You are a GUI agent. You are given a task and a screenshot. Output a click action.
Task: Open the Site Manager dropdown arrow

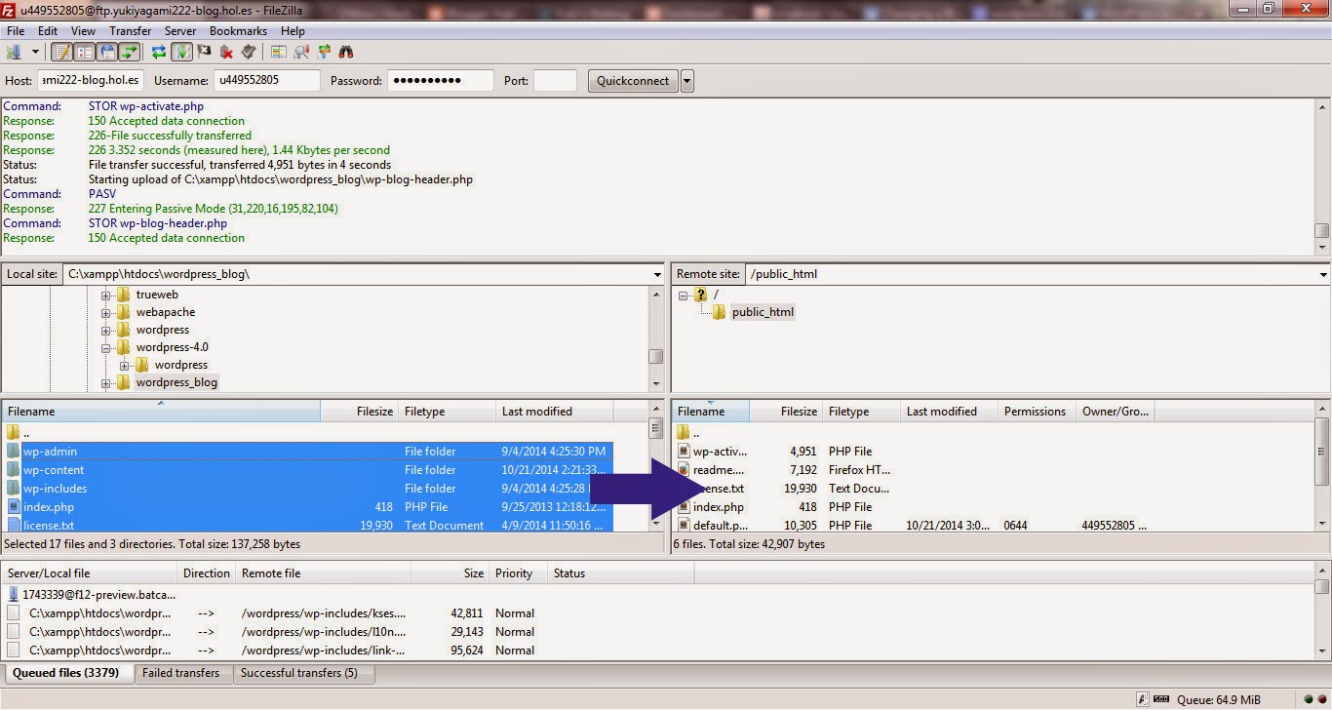point(36,52)
